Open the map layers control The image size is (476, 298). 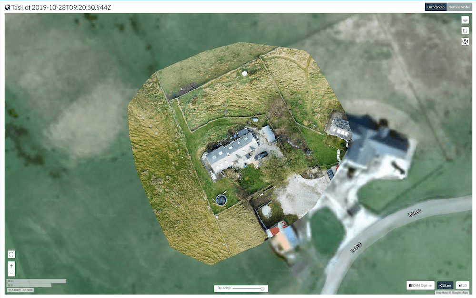pyautogui.click(x=465, y=20)
